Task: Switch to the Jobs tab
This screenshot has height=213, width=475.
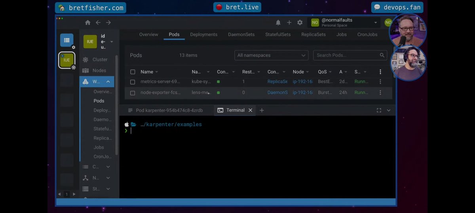Action: click(x=342, y=34)
